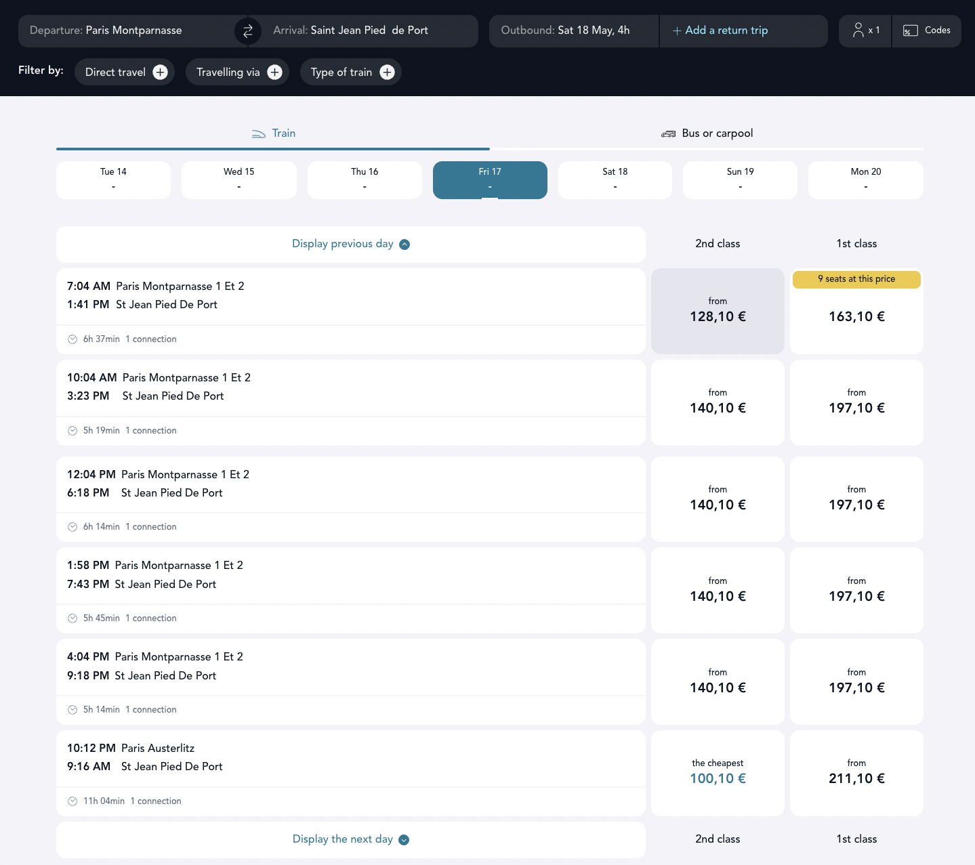This screenshot has height=865, width=975.
Task: Open the 10:04 AM train journey details
Action: point(351,402)
